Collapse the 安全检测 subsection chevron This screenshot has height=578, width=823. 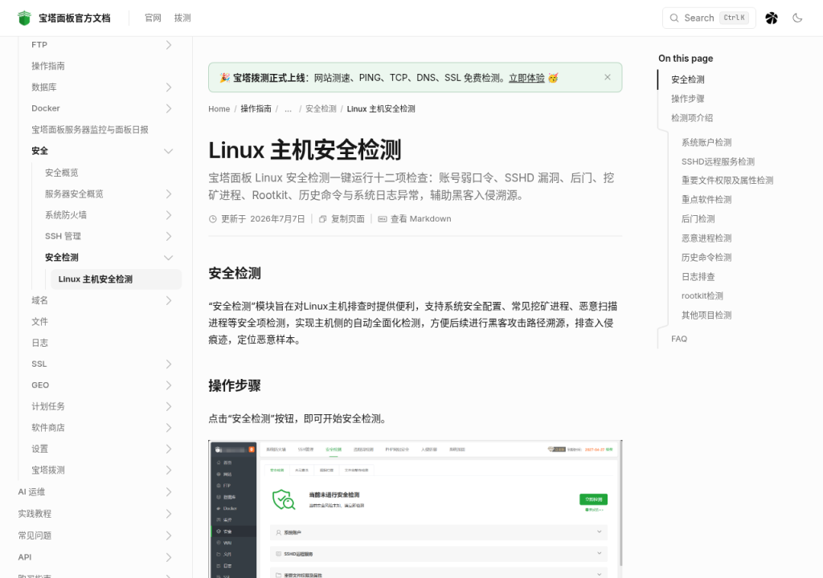point(169,258)
